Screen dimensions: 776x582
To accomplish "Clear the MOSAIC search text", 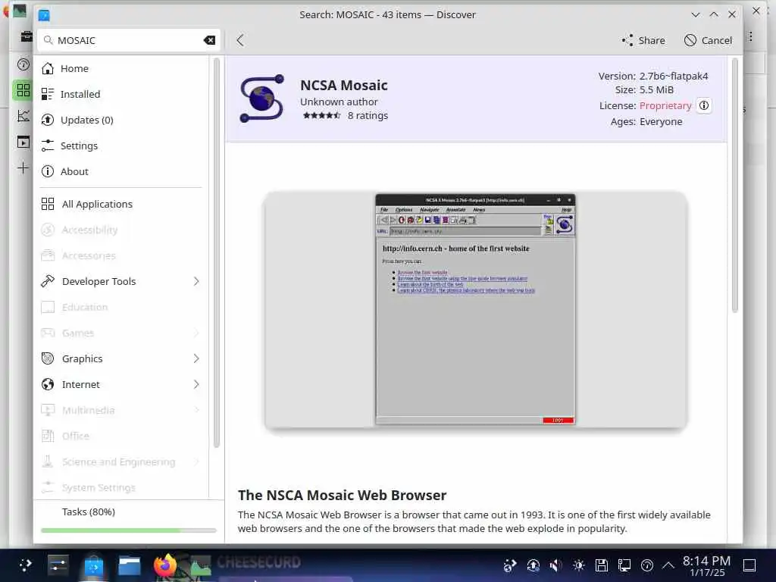I will coord(209,40).
